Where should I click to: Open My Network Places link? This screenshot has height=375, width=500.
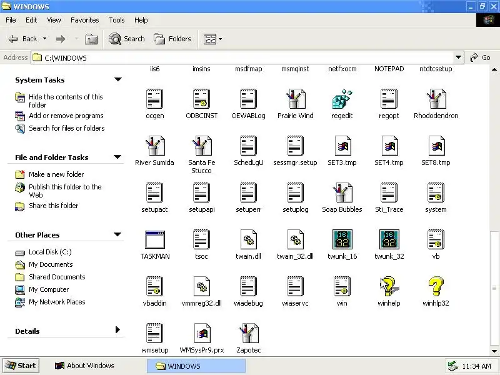coord(57,302)
